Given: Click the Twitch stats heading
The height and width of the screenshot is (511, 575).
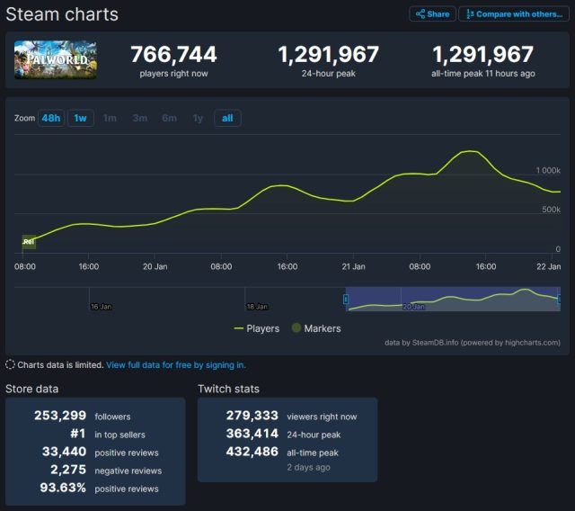Looking at the screenshot, I should coord(228,389).
